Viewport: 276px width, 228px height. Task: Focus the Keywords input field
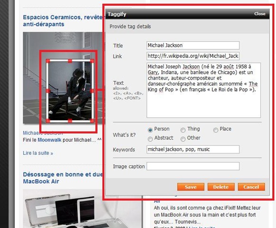coord(193,149)
